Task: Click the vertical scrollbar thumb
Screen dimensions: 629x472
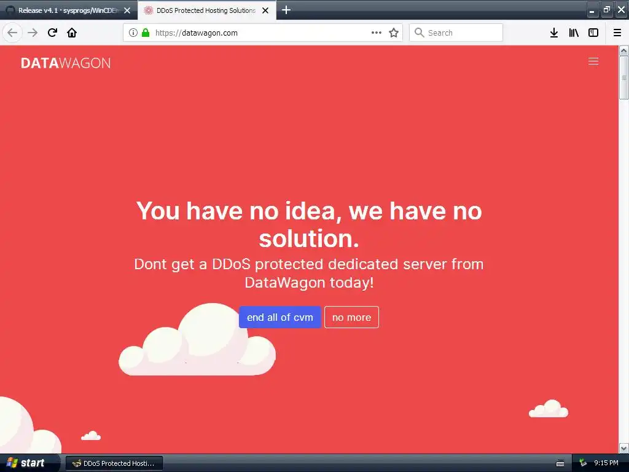Action: [623, 77]
